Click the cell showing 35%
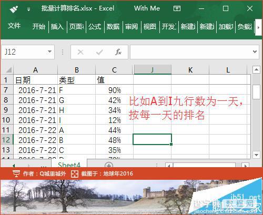The width and height of the screenshot is (263, 215). tap(114, 150)
